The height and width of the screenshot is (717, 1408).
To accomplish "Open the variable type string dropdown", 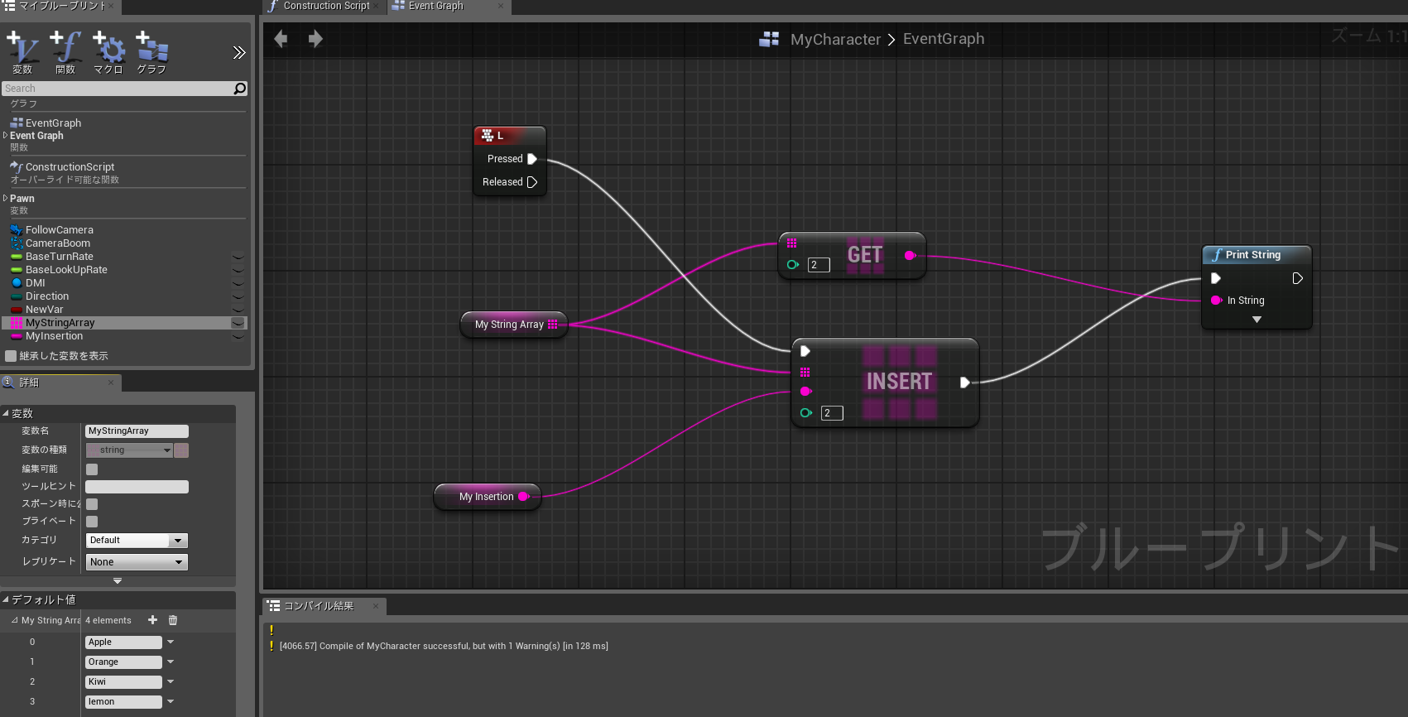I will tap(129, 450).
